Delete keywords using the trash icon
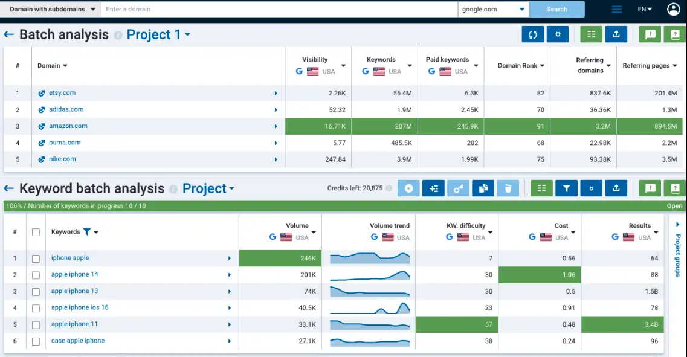This screenshot has height=357, width=687. tap(508, 188)
